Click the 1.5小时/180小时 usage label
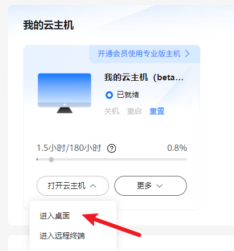 pyautogui.click(x=69, y=148)
